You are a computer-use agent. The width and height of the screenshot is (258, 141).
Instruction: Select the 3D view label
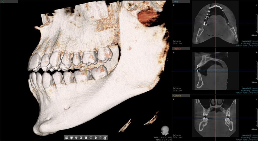(x=3, y=2)
